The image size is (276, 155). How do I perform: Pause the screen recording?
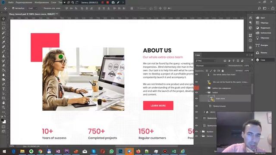(x=103, y=3)
